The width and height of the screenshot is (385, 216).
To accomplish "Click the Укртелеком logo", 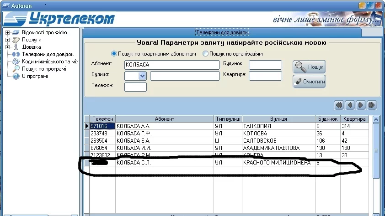I will click(x=59, y=19).
